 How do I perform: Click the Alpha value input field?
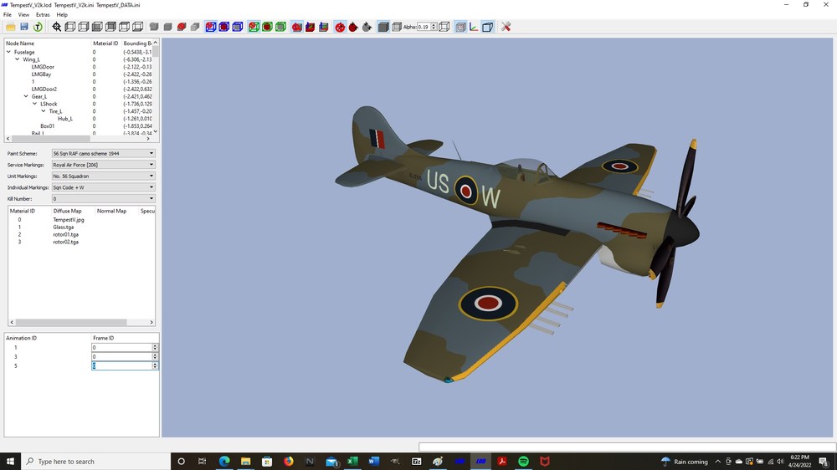[424, 27]
